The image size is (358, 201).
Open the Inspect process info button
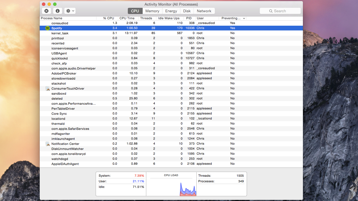point(58,11)
